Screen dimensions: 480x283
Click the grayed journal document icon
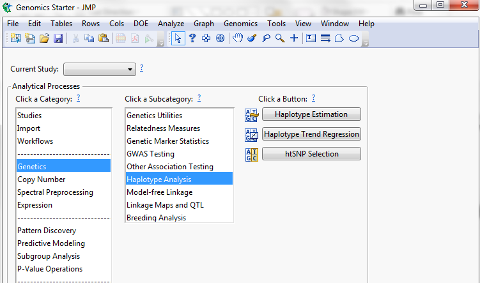click(x=135, y=38)
